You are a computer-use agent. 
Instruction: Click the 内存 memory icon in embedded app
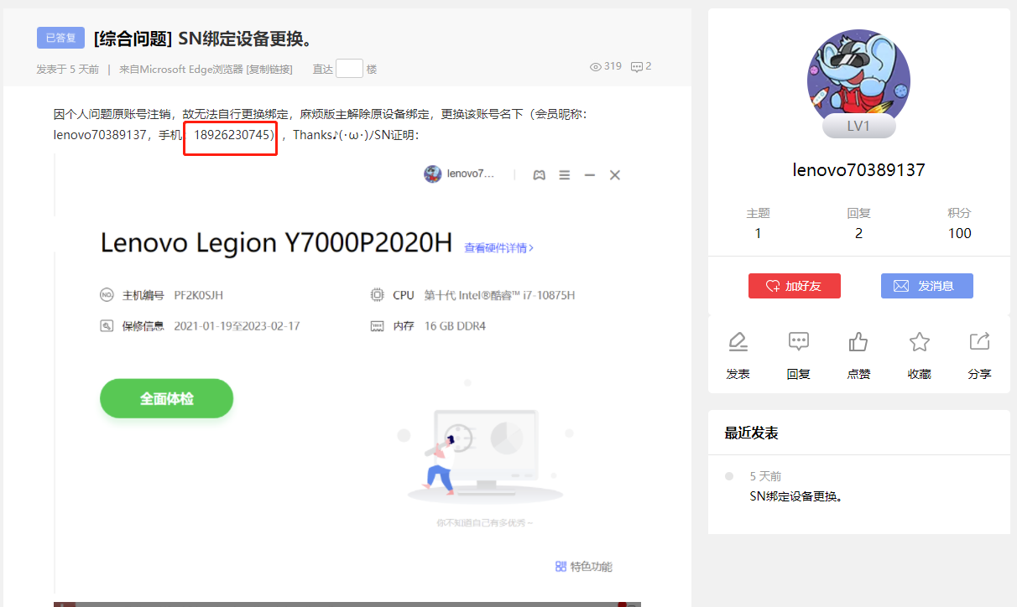(377, 326)
